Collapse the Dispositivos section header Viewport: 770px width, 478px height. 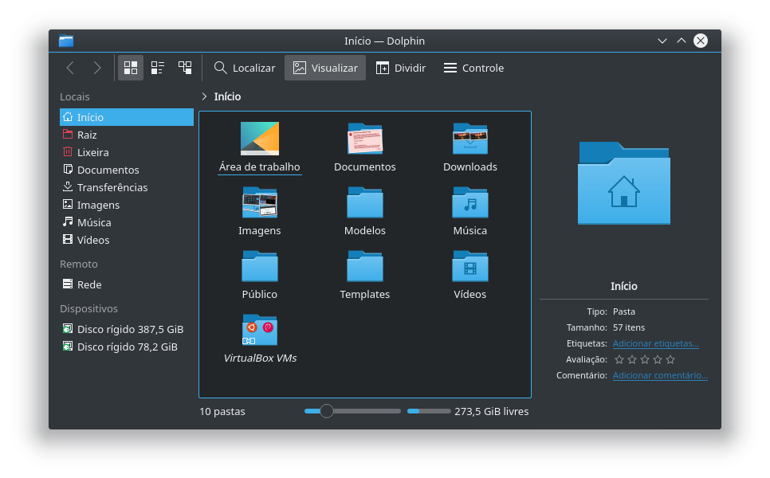click(88, 308)
